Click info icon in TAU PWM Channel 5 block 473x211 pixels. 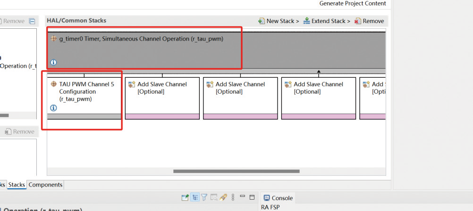click(53, 108)
